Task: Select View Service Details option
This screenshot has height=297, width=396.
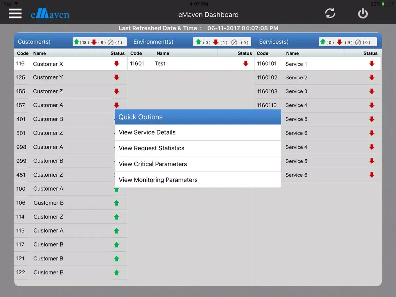Action: click(x=198, y=132)
